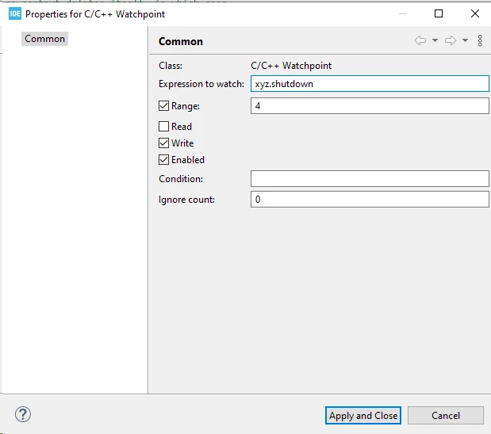Click the IDE icon in title bar
The image size is (491, 434).
15,13
